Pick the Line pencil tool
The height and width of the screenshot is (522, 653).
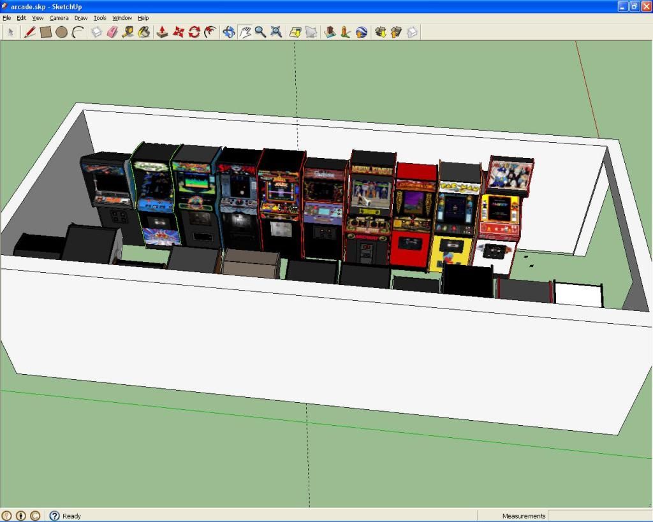pyautogui.click(x=29, y=32)
